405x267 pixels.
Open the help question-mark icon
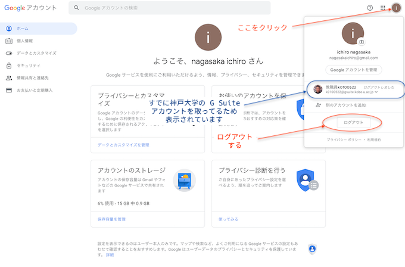tap(370, 8)
